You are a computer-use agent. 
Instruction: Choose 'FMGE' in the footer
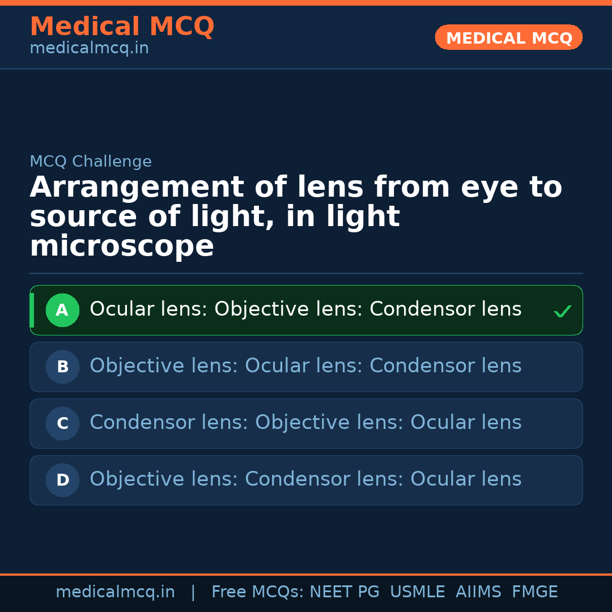535,592
